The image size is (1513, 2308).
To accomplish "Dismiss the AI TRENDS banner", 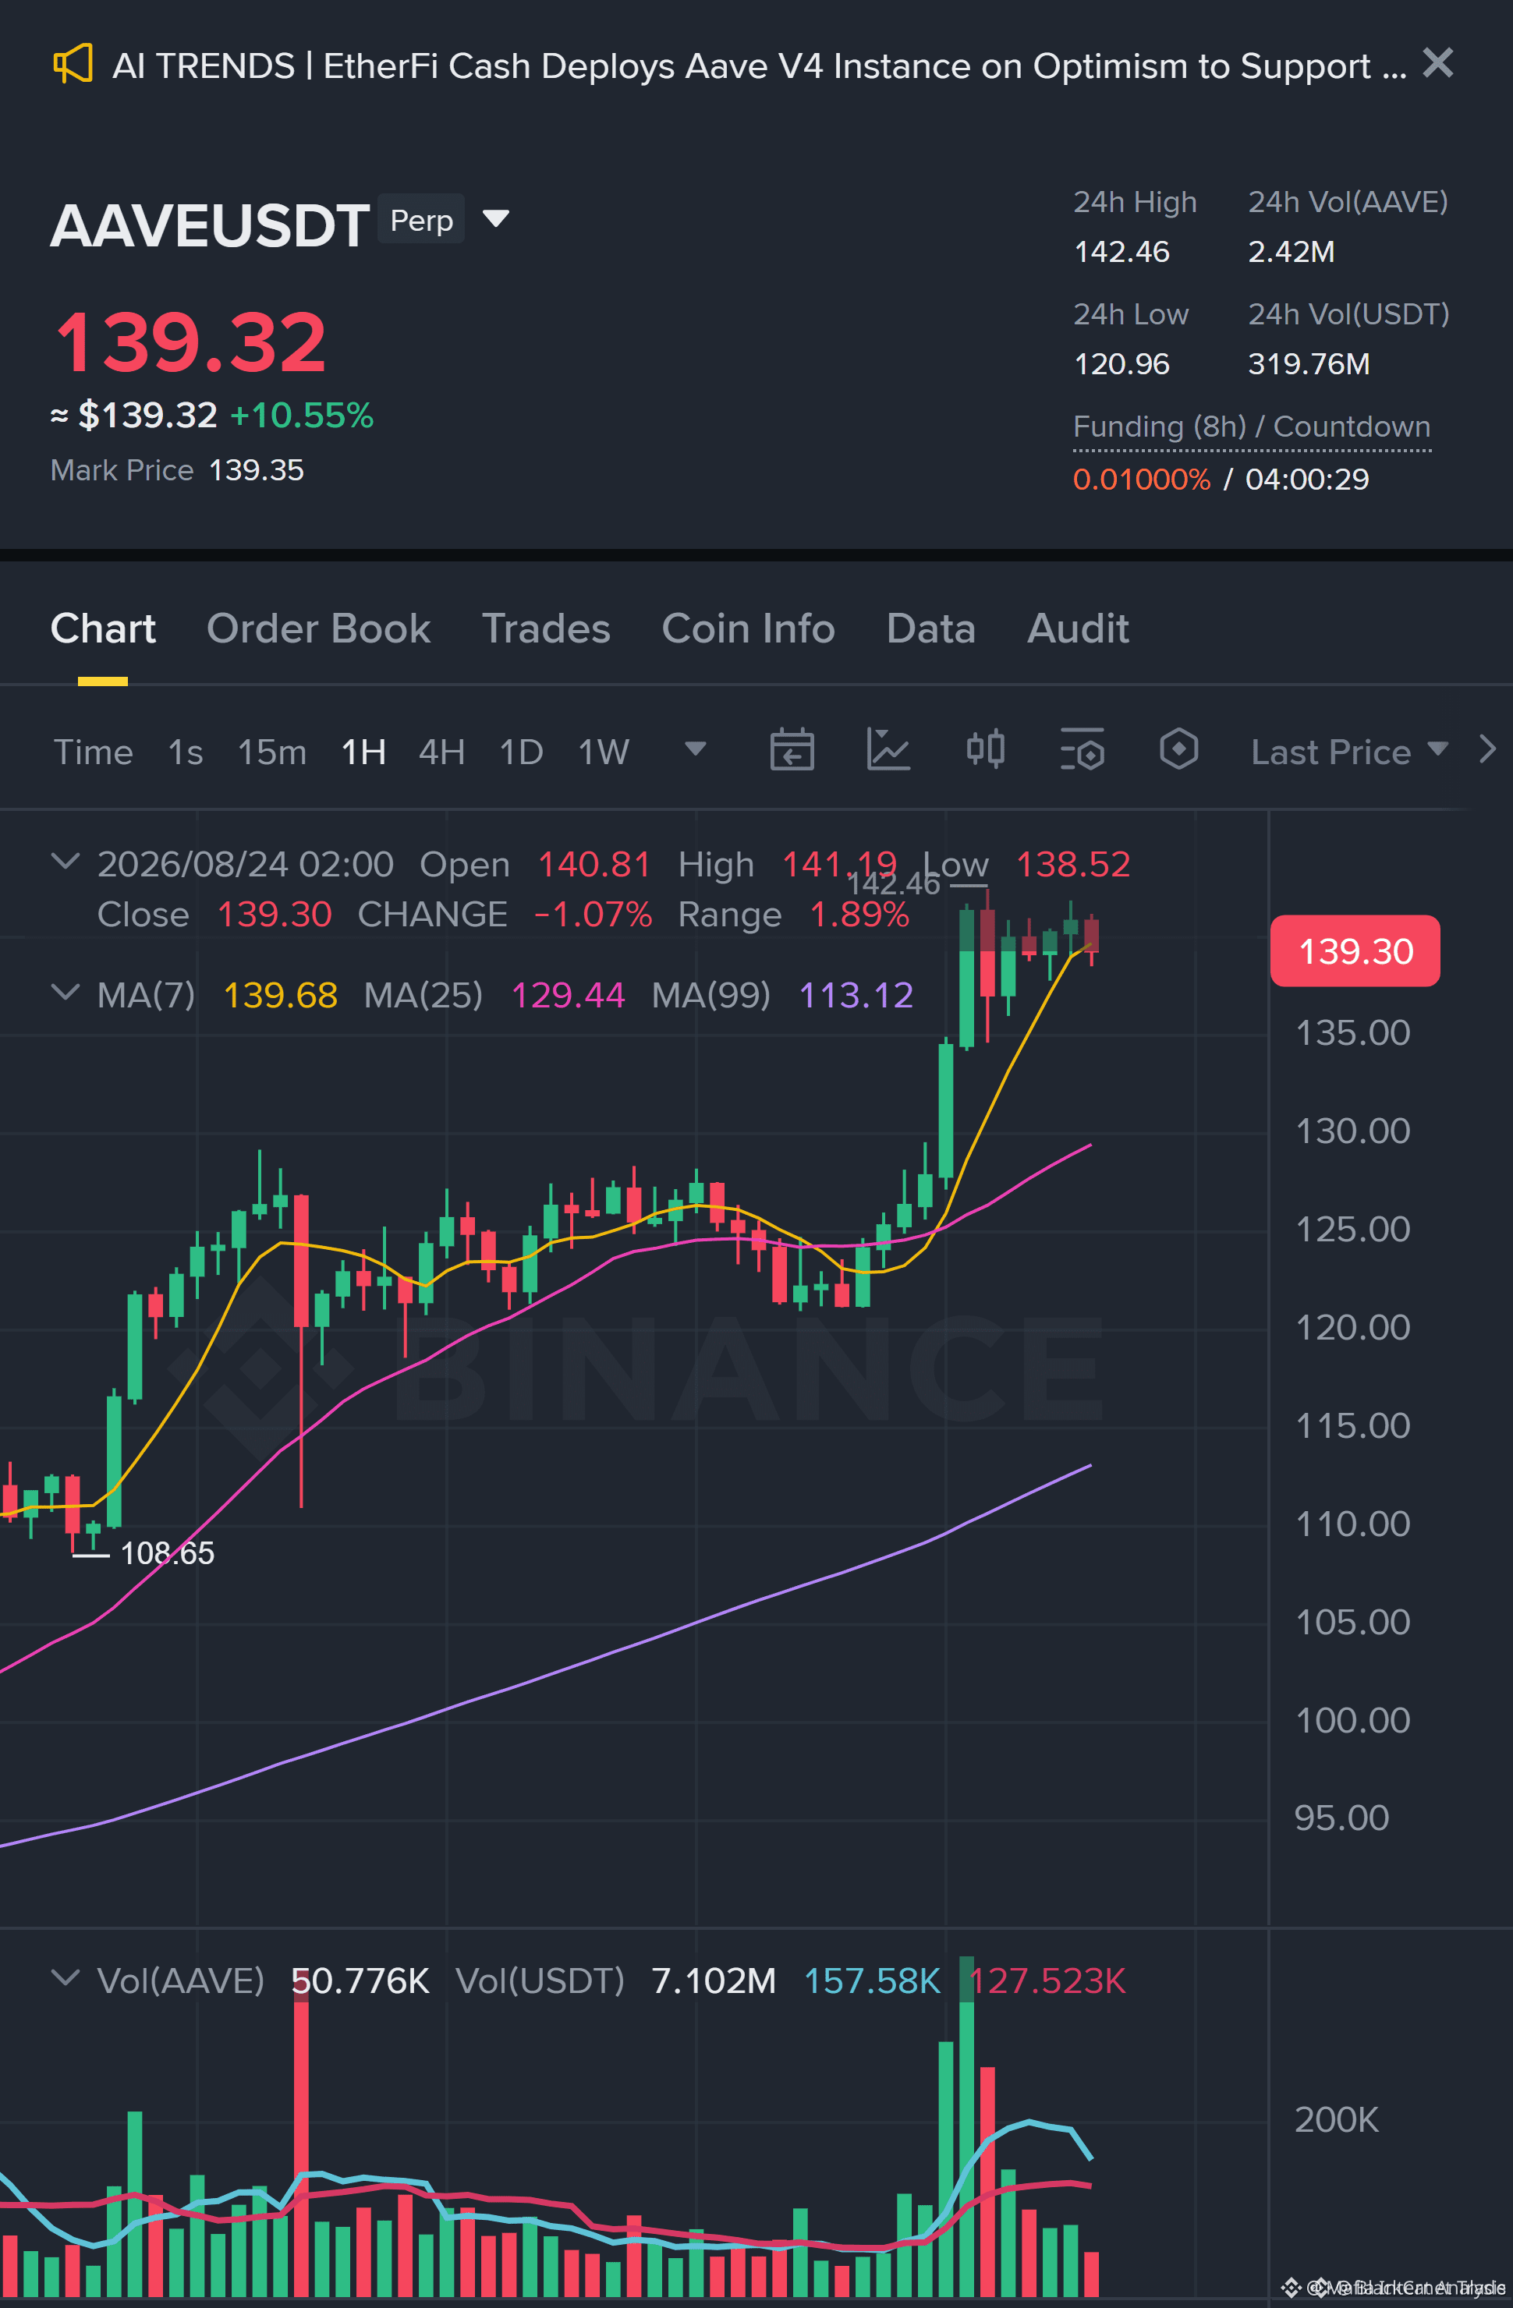I will click(1437, 63).
